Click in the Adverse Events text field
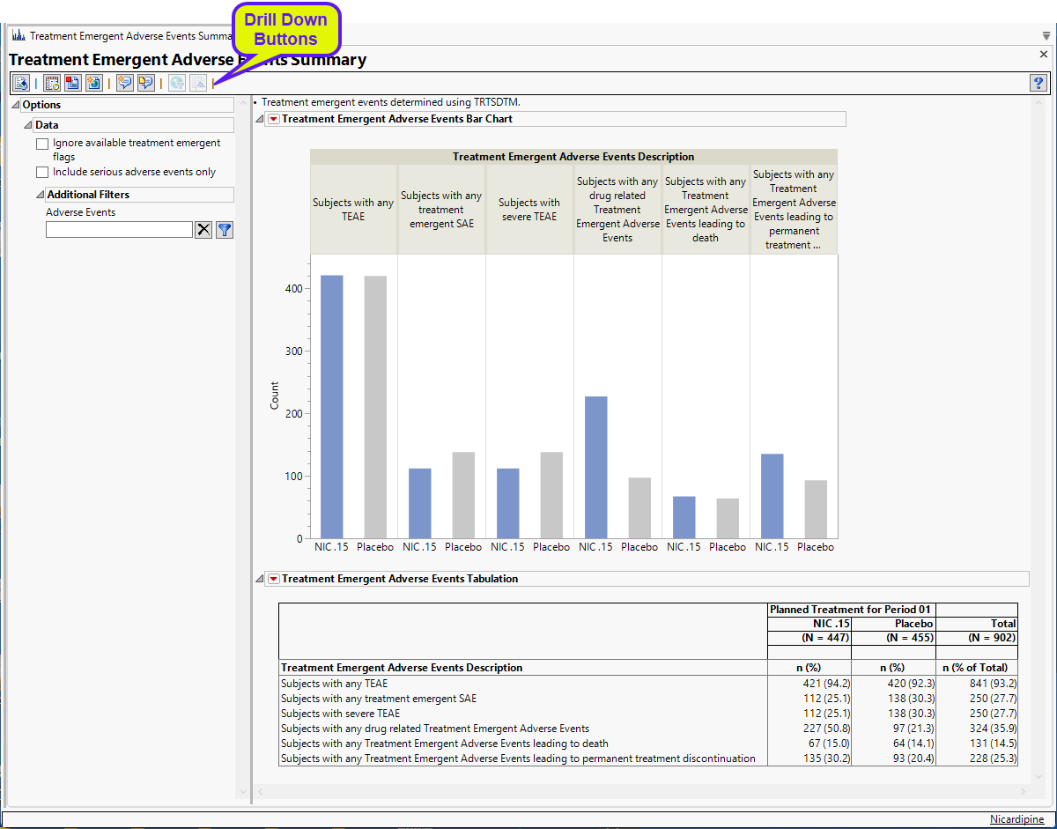The image size is (1057, 829). point(119,230)
